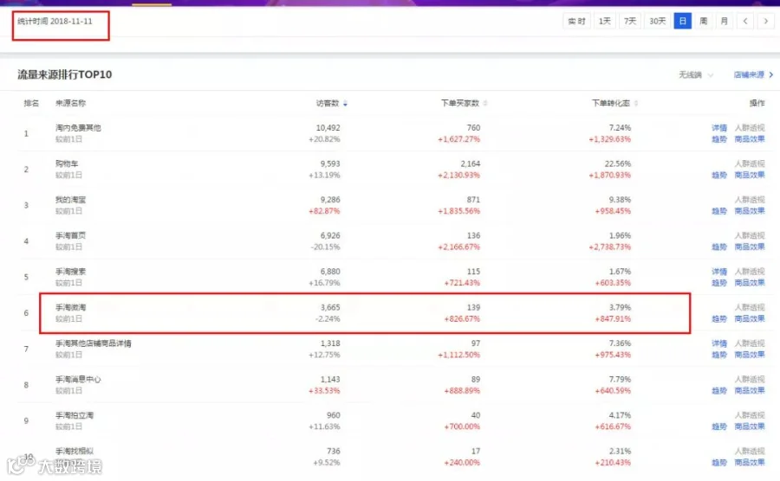Select the 月 granularity button
780x481 pixels.
point(724,21)
